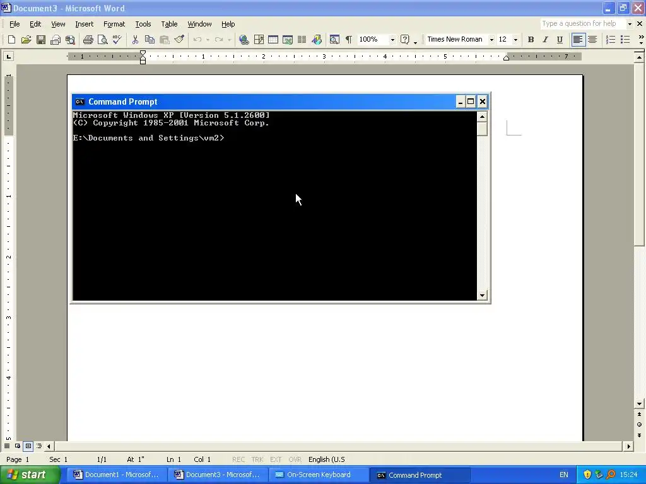Switch to On-Screen Keyboard in taskbar
The width and height of the screenshot is (646, 484).
318,475
